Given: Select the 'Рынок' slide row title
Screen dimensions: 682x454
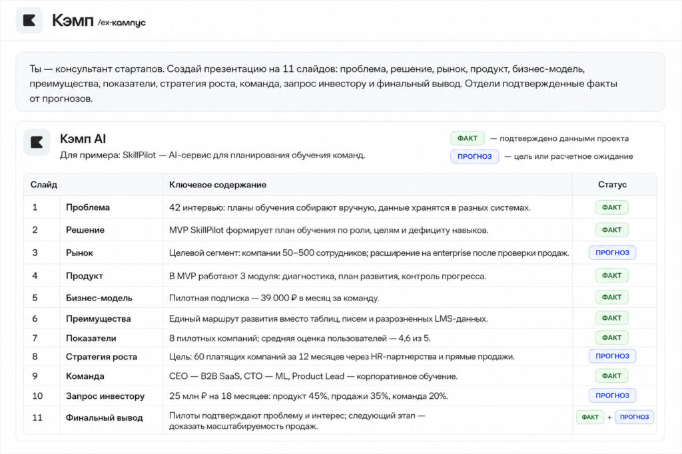Looking at the screenshot, I should [x=80, y=253].
